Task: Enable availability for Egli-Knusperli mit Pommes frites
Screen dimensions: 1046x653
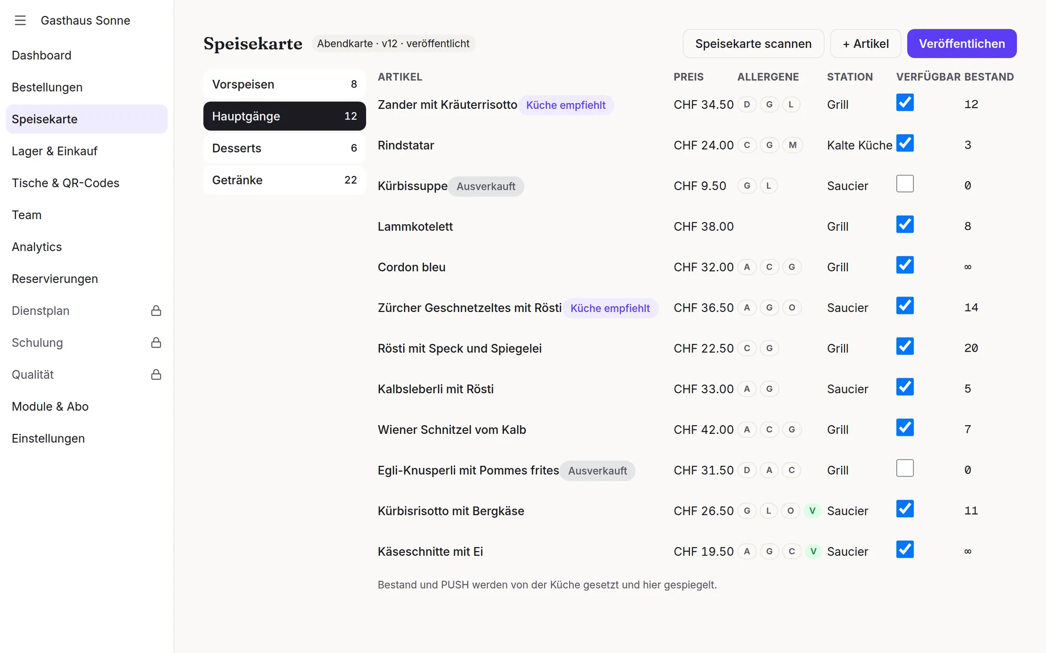Action: click(905, 468)
